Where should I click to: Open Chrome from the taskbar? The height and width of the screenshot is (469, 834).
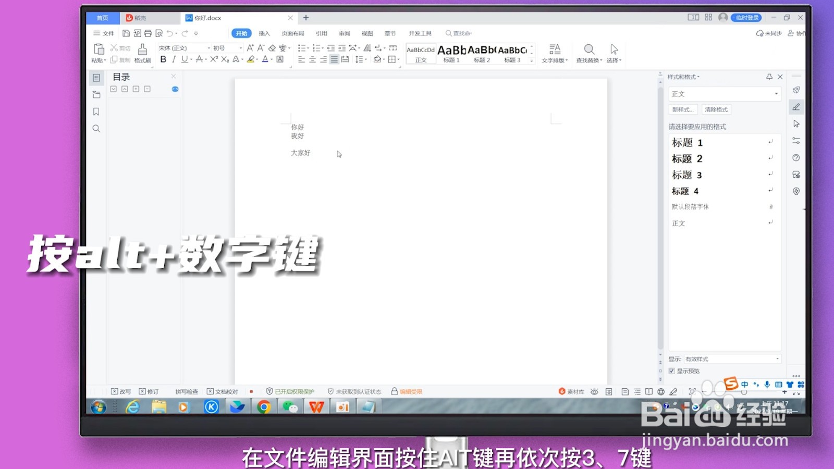pos(264,406)
